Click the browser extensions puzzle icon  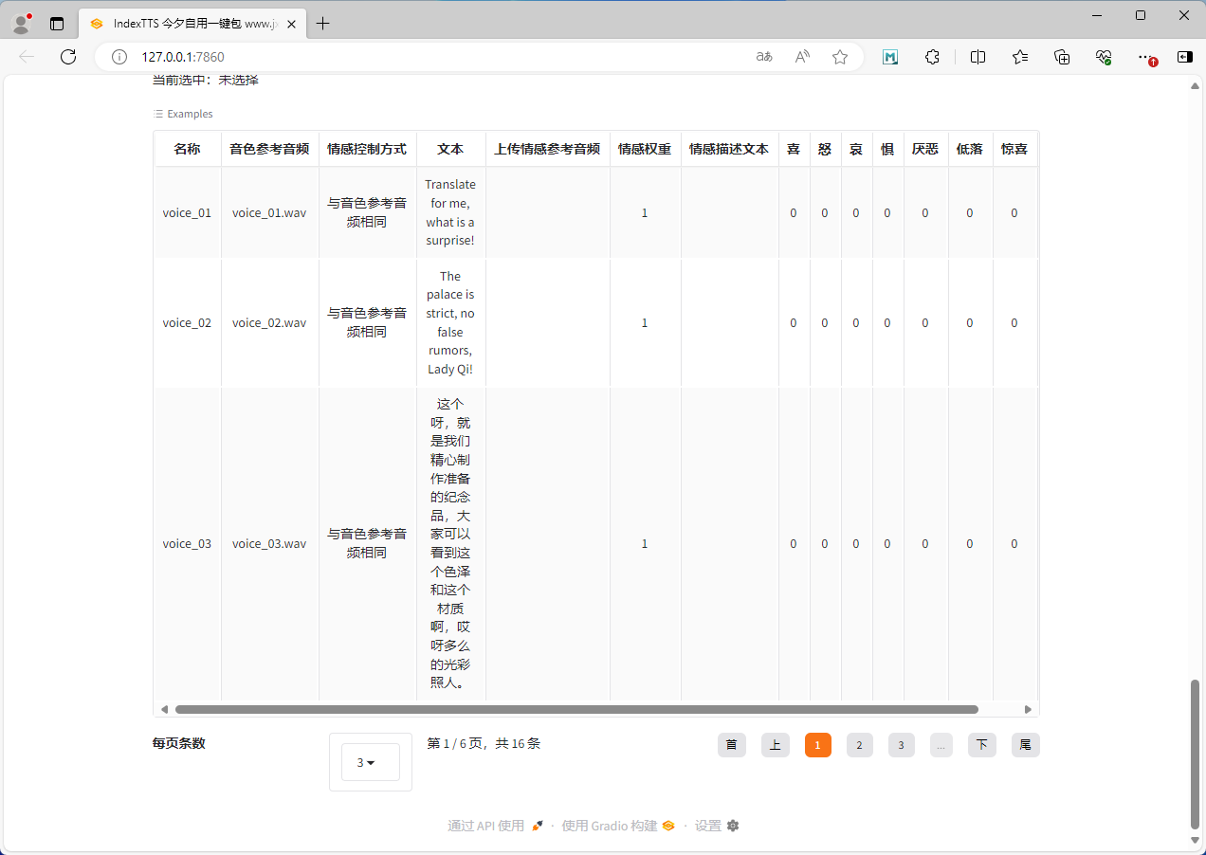pos(932,57)
